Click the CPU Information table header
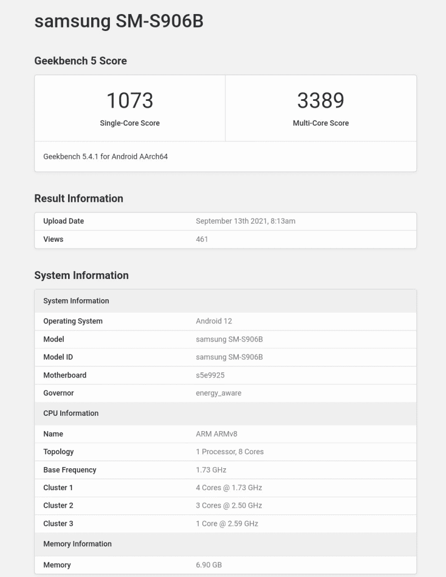 [x=71, y=414]
